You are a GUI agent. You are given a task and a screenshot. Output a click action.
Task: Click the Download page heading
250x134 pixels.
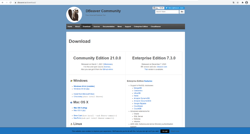pyautogui.click(x=80, y=41)
